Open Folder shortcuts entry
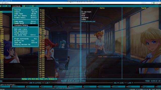This screenshot has width=161, height=90. [x=25, y=33]
